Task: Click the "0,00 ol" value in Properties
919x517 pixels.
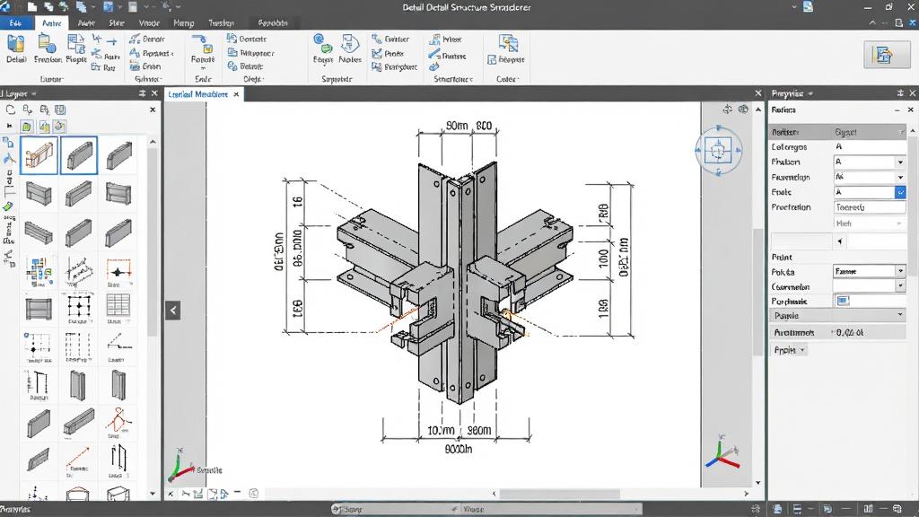Action: (x=850, y=332)
